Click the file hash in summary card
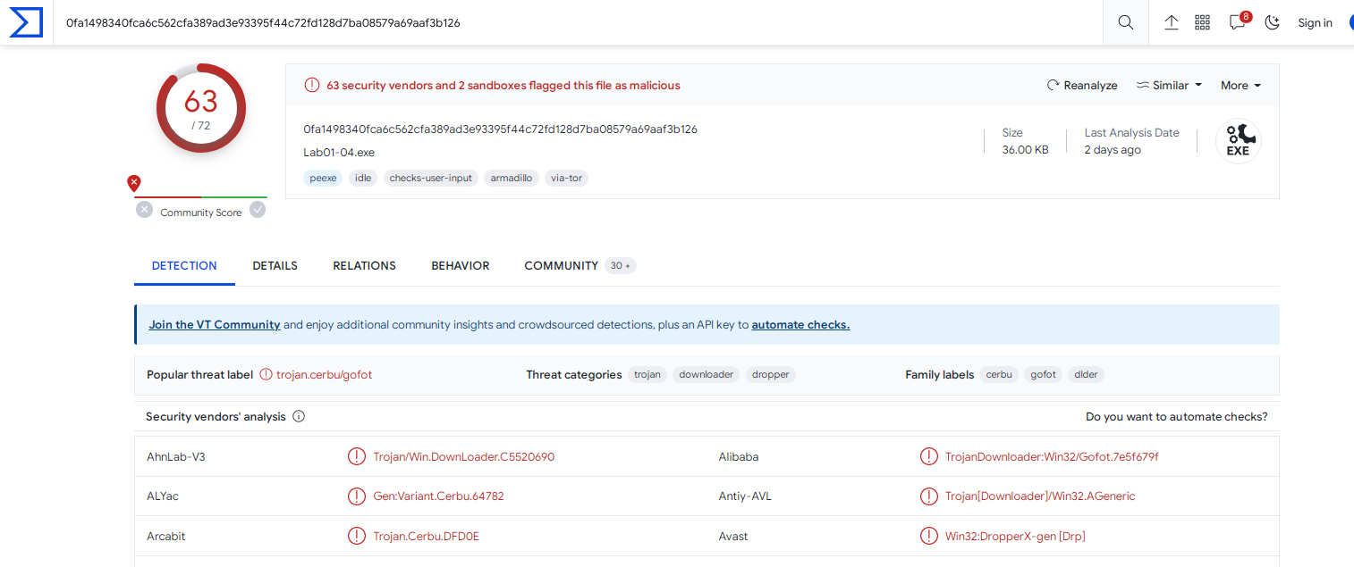Image resolution: width=1354 pixels, height=567 pixels. [501, 129]
